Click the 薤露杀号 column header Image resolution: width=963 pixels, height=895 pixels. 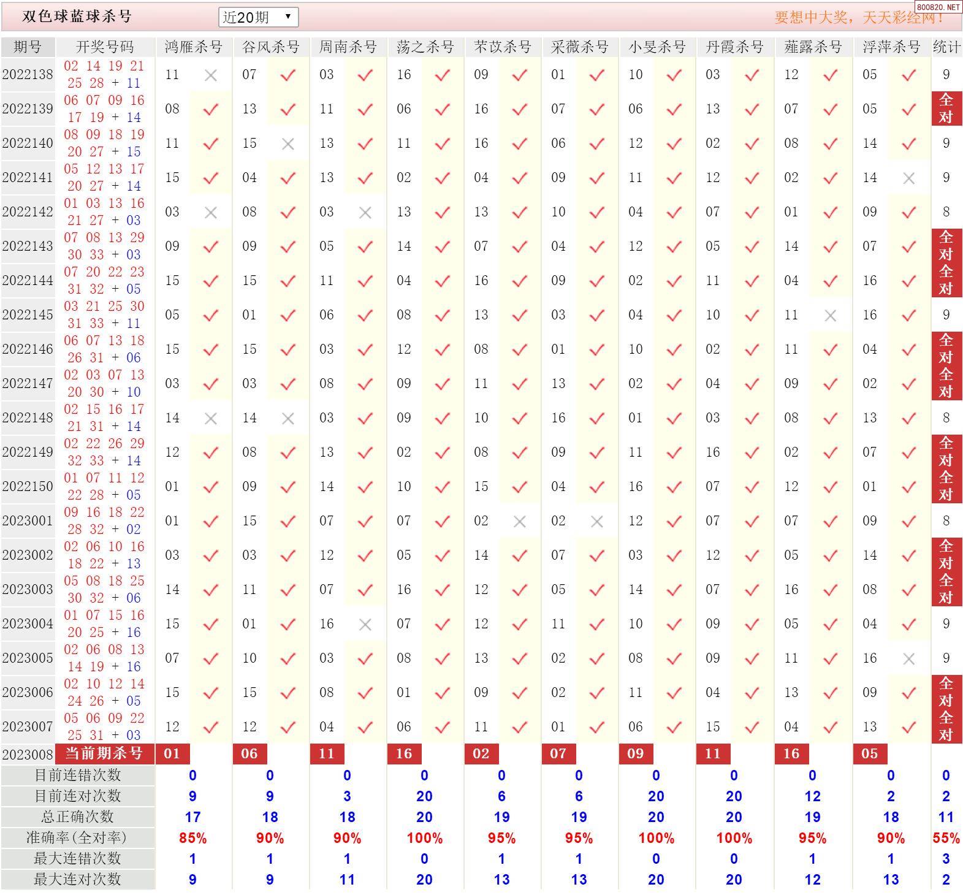813,47
